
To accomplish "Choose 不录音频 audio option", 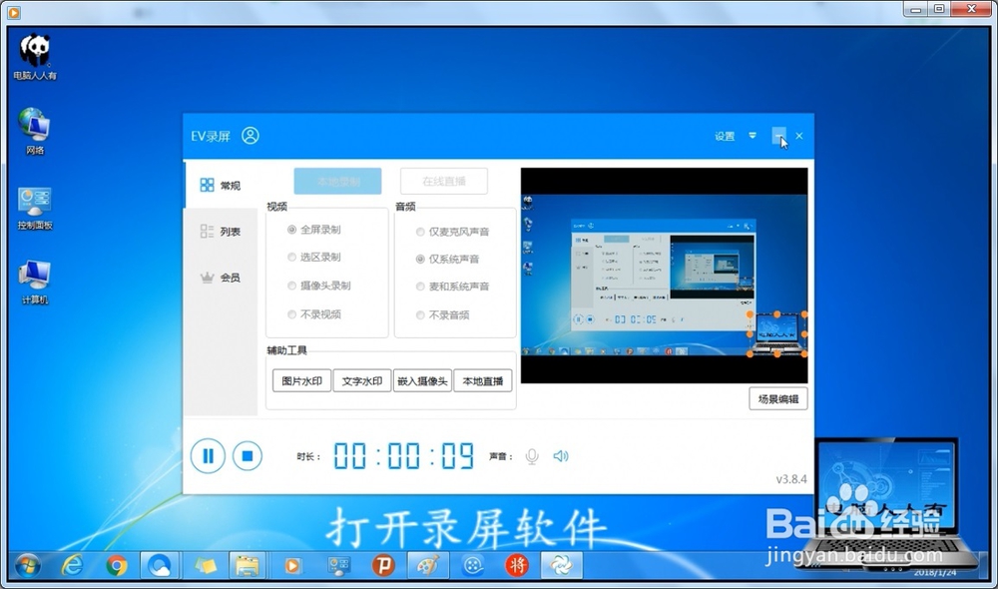I will tap(442, 315).
